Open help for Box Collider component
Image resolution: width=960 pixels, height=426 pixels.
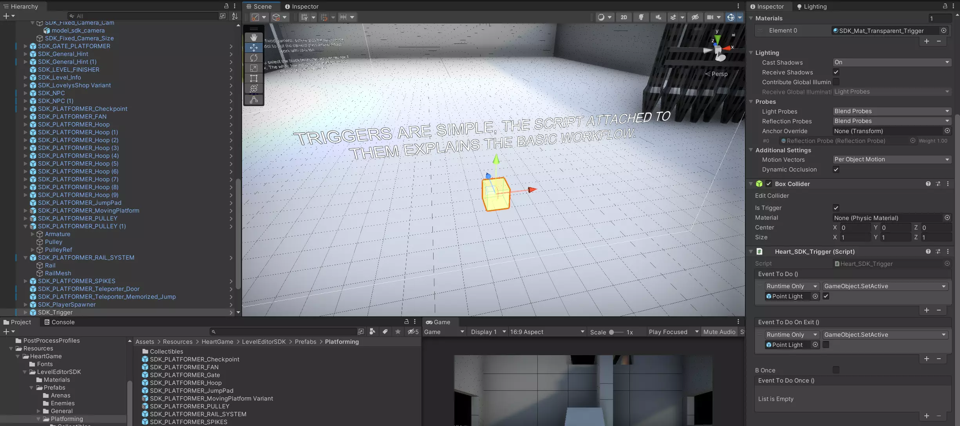click(928, 184)
